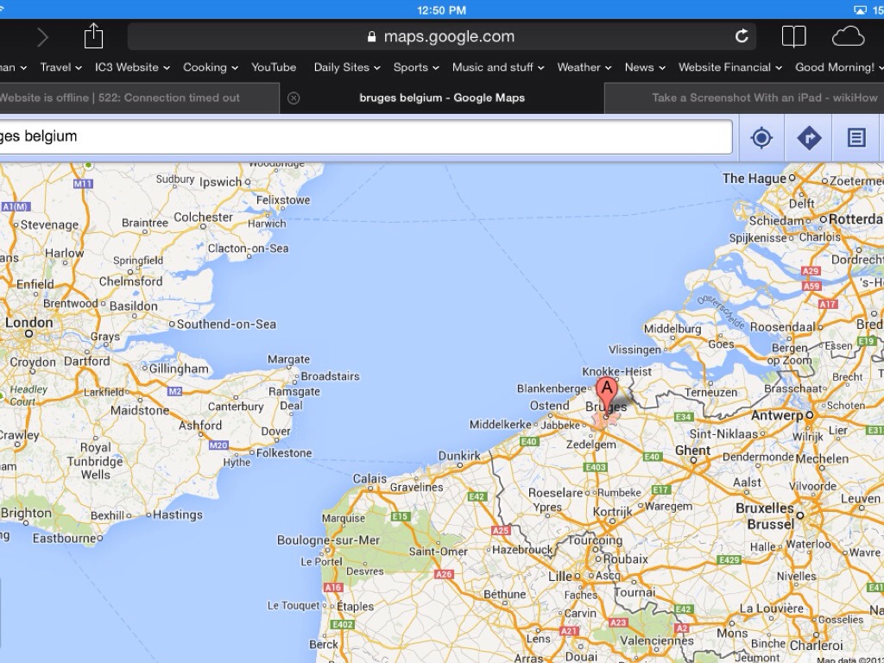Open the Good Morning! bookmark

834,67
